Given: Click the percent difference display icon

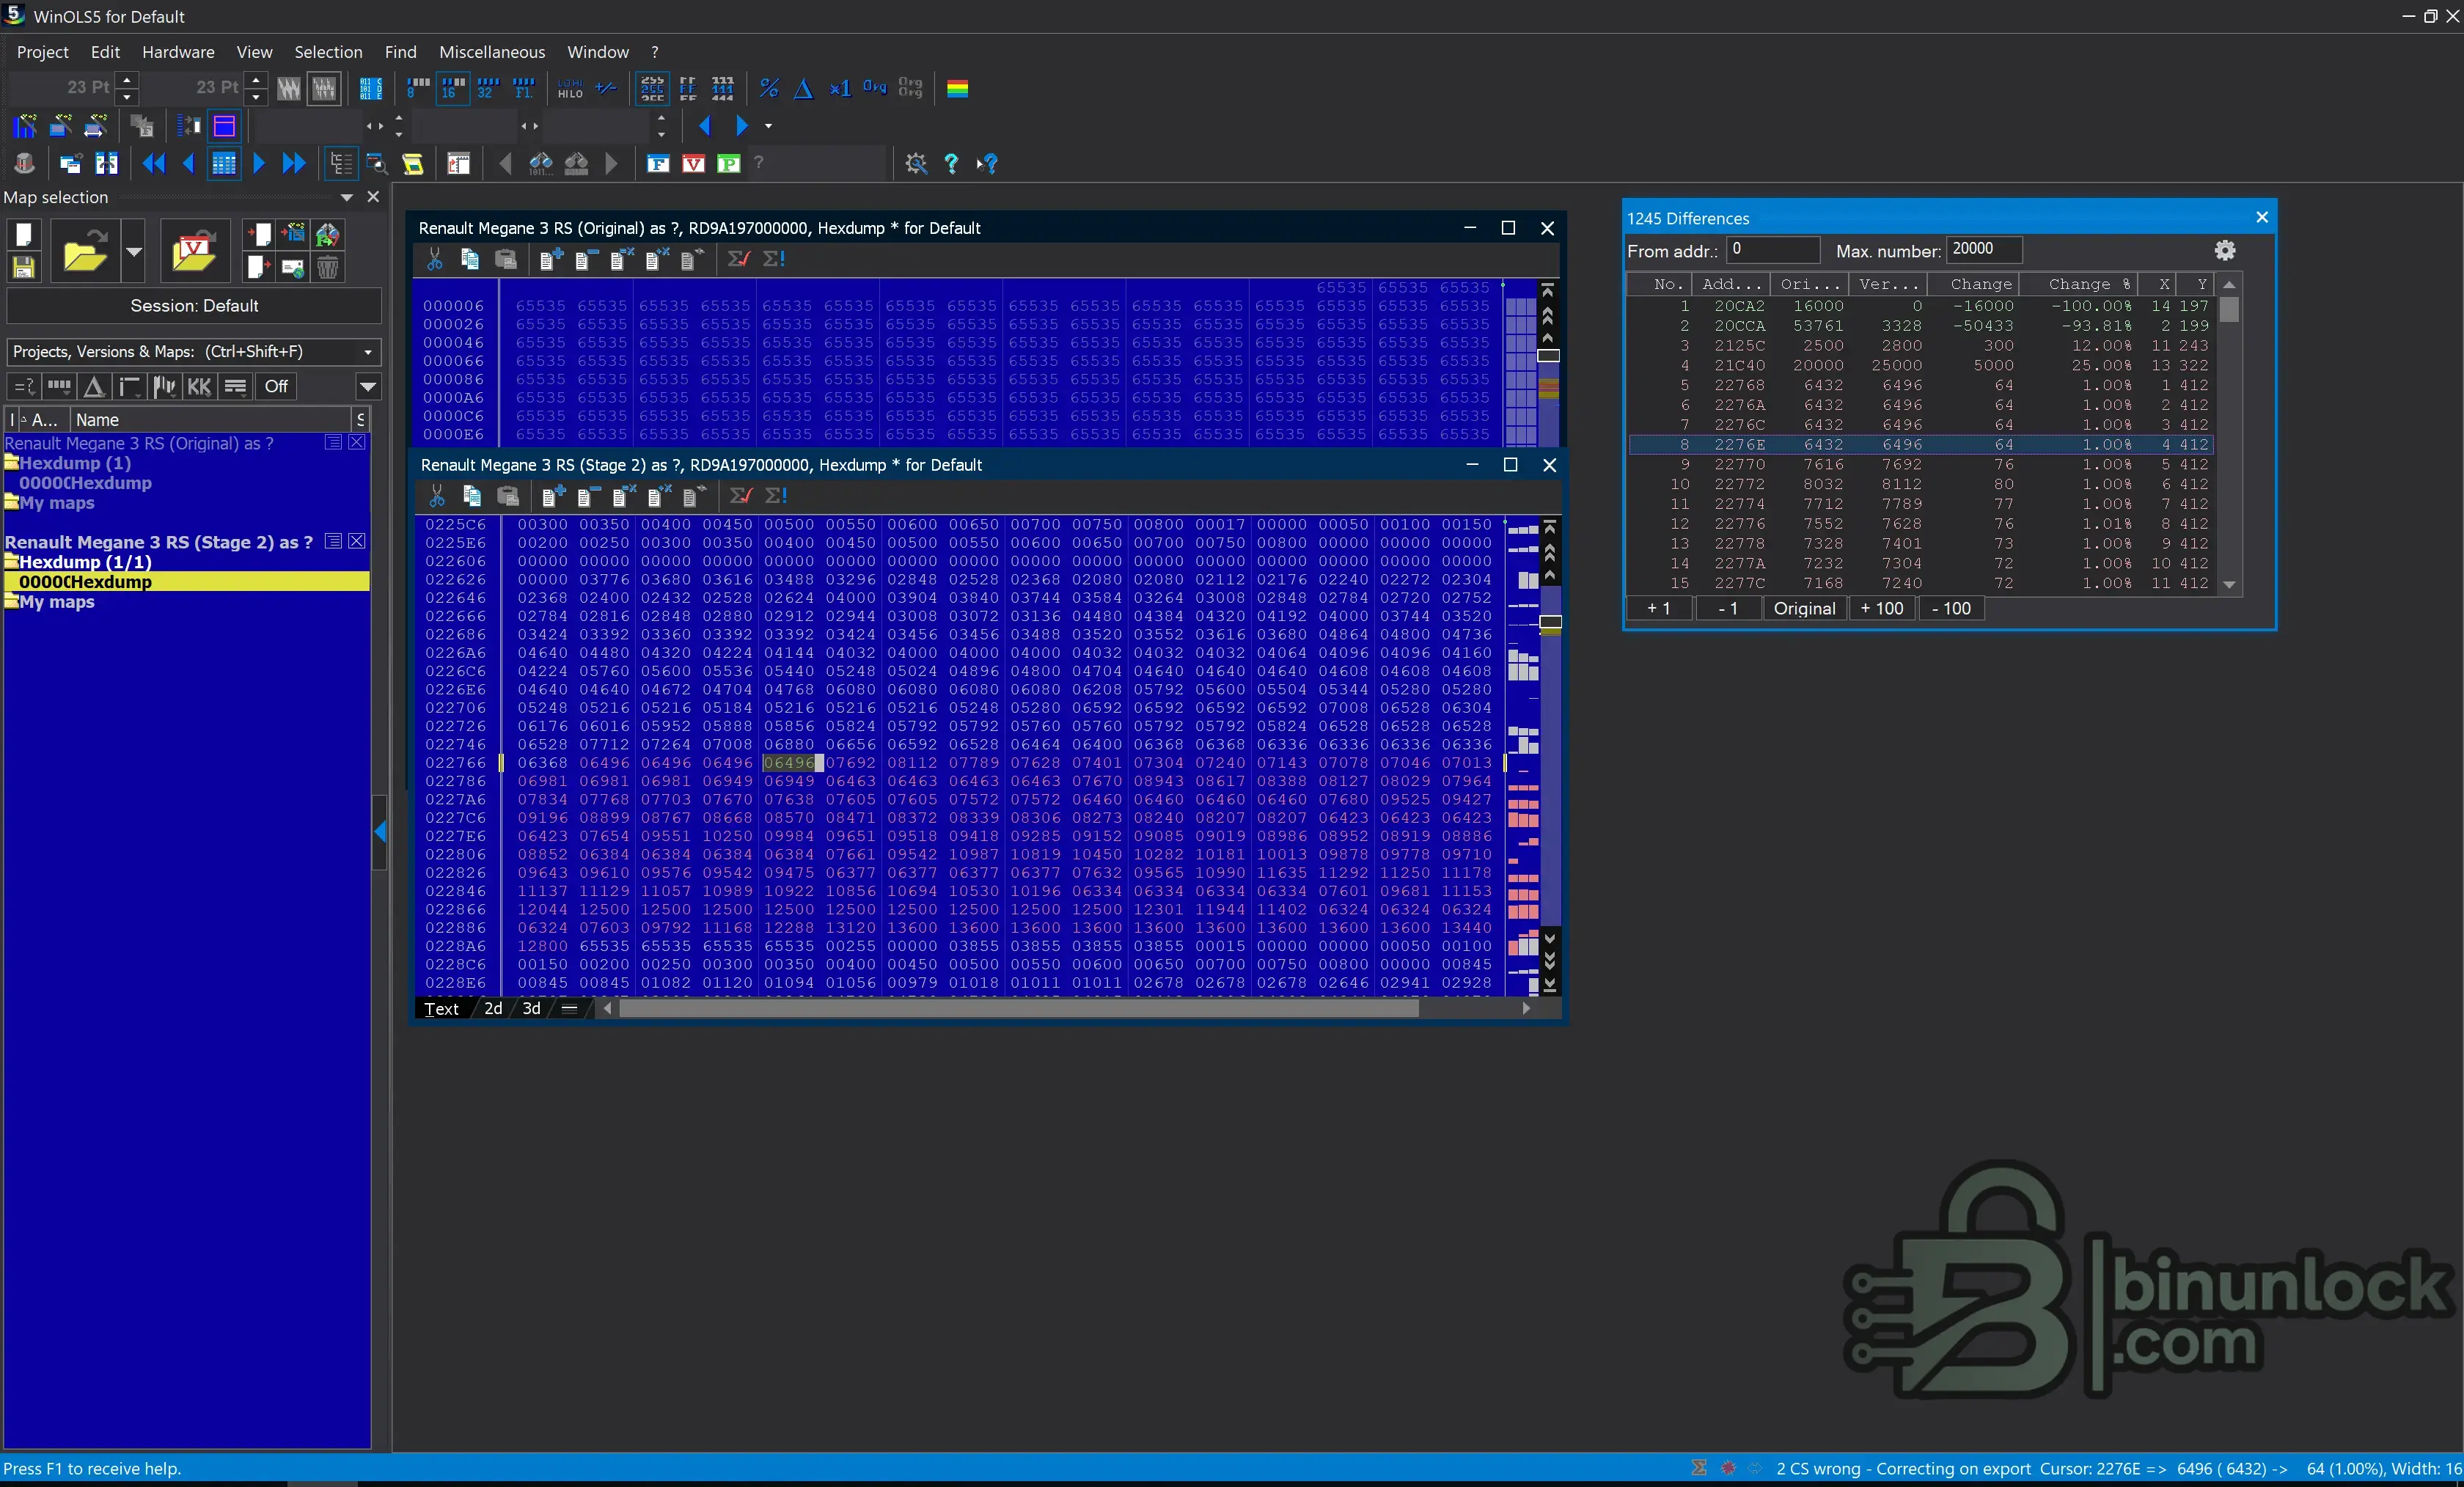Looking at the screenshot, I should (x=768, y=88).
